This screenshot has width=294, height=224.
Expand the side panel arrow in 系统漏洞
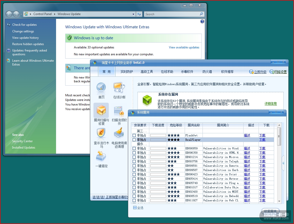[x=283, y=163]
